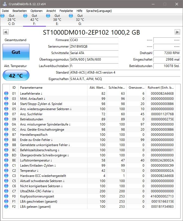Click the Übertragungsmodus field SATA/600
The image size is (183, 221).
tap(94, 60)
